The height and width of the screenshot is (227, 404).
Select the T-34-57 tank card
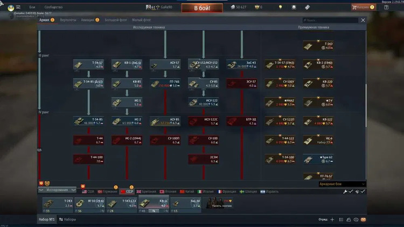[89, 65]
